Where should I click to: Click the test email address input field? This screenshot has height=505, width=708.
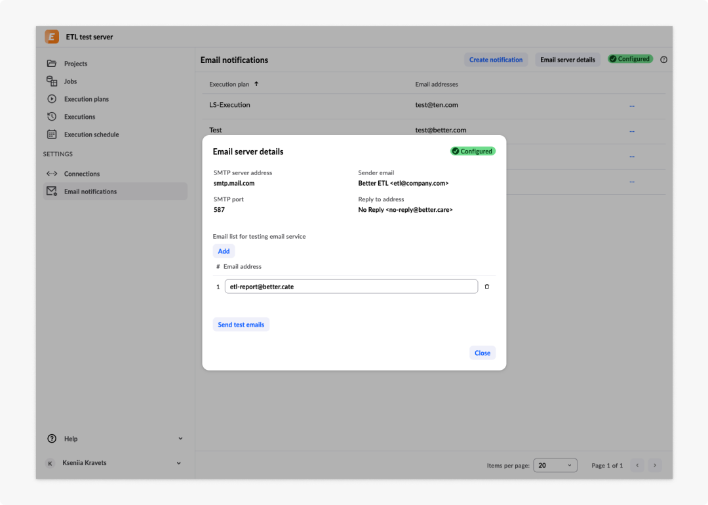(x=351, y=287)
